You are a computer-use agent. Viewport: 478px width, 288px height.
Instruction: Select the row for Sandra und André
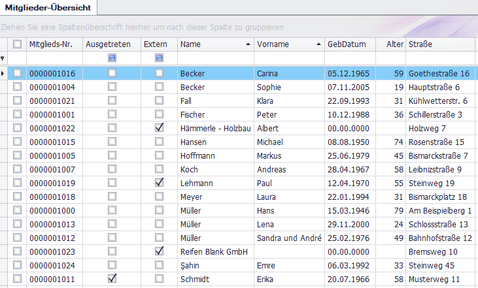[286, 238]
